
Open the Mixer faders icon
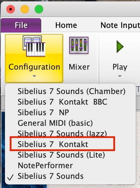click(79, 45)
